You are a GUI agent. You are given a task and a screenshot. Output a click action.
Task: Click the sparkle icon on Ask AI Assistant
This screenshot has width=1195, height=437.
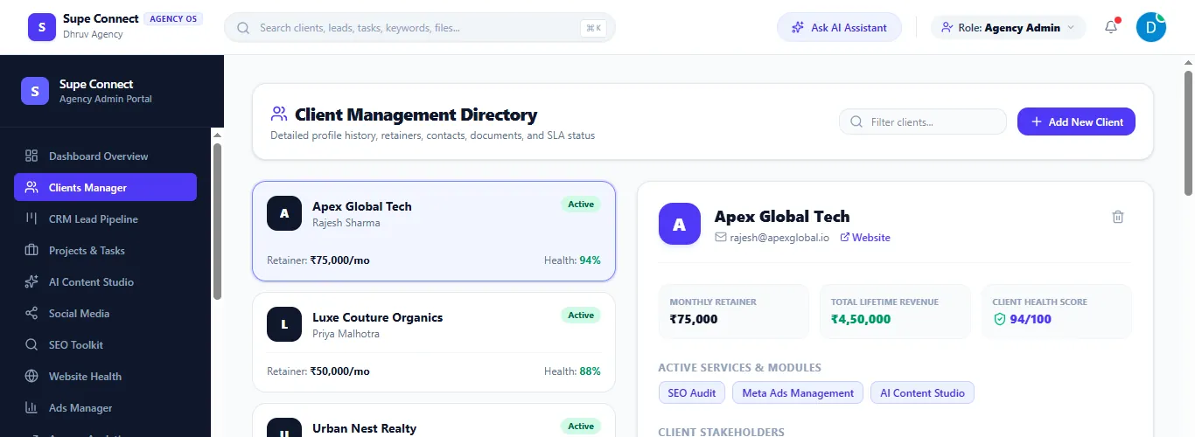pos(797,28)
